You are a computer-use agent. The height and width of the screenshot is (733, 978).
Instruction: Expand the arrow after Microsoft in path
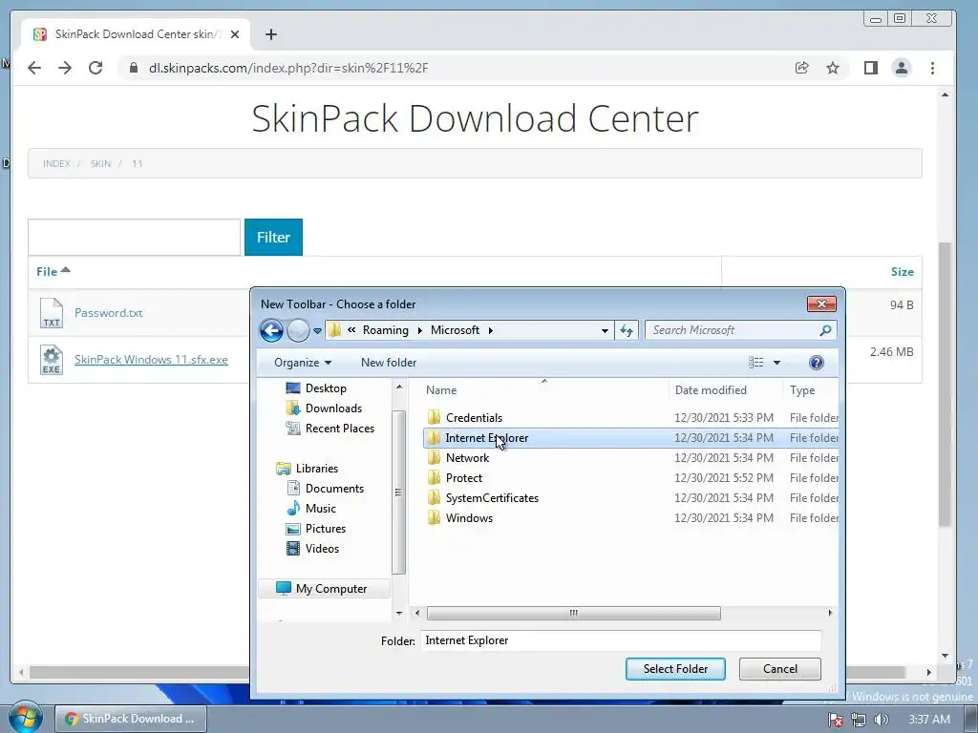(490, 330)
